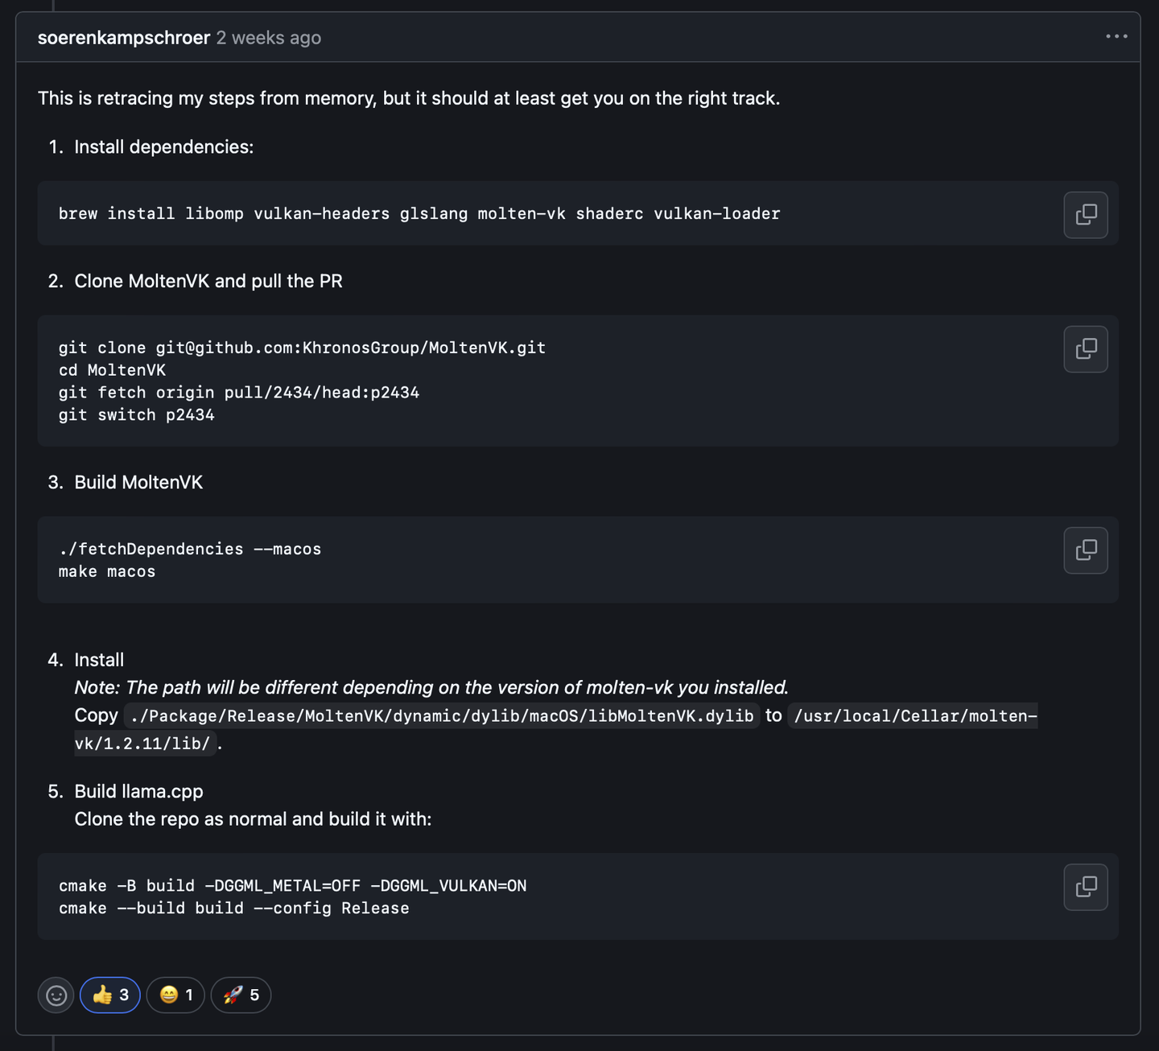1159x1051 pixels.
Task: Click the "Install dependencies:" step text
Action: click(x=163, y=147)
